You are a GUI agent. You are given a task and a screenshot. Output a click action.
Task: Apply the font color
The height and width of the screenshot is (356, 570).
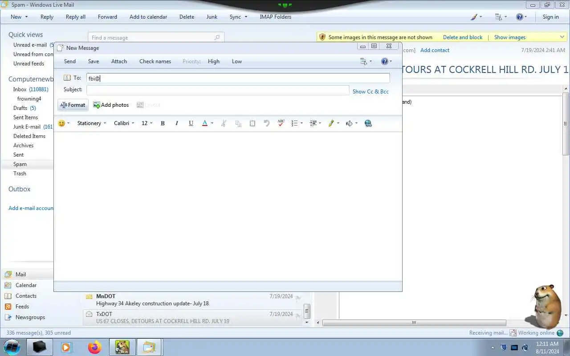tap(205, 123)
